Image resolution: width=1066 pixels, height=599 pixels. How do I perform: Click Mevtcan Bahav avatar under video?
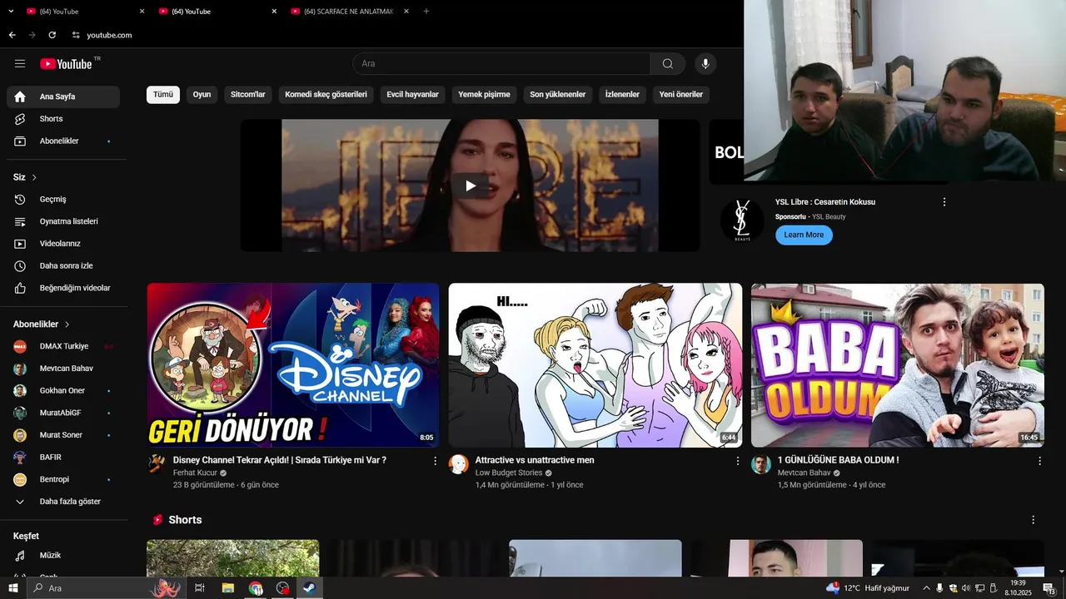tap(760, 464)
